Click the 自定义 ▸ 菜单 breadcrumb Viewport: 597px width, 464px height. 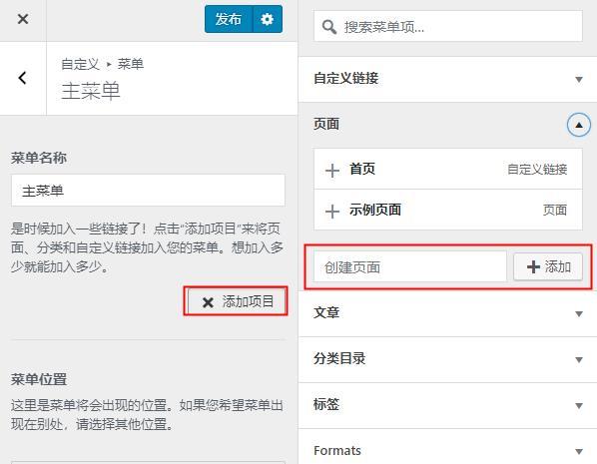tap(103, 64)
